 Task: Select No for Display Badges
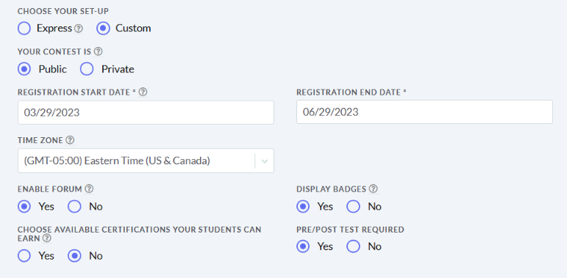353,207
